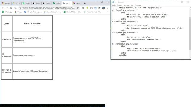The height and width of the screenshot is (107, 191).
Task: Click the blue round extension icon
Action: tap(95, 8)
